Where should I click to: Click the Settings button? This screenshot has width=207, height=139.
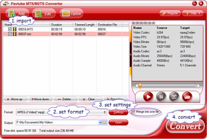point(119,112)
